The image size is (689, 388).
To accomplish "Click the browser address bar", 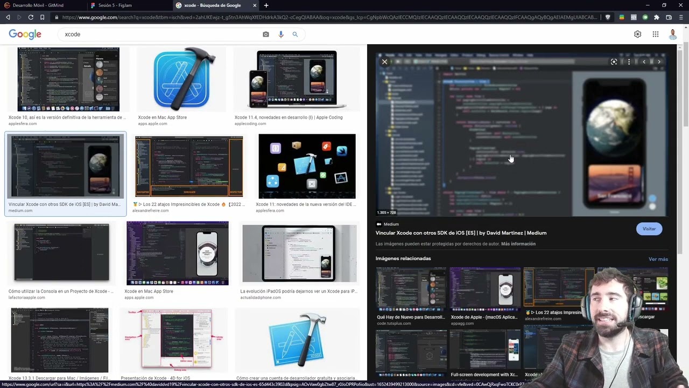I will (x=329, y=17).
